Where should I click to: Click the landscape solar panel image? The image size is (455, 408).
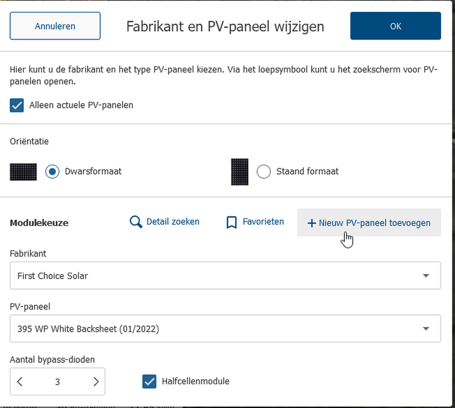[x=23, y=171]
